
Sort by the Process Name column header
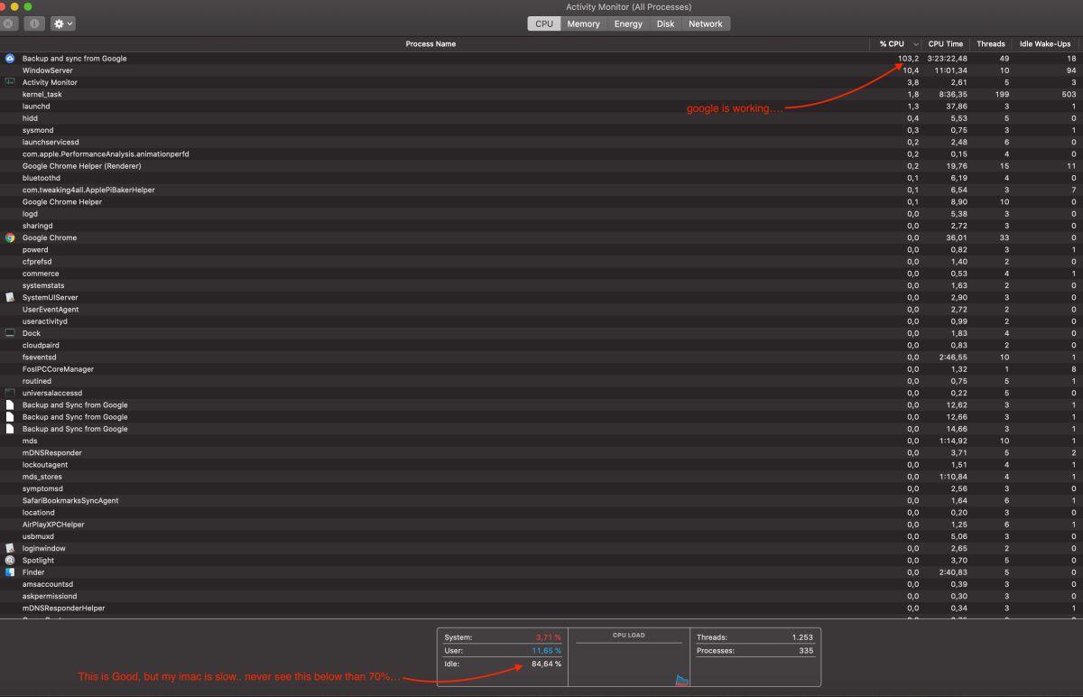coord(430,44)
